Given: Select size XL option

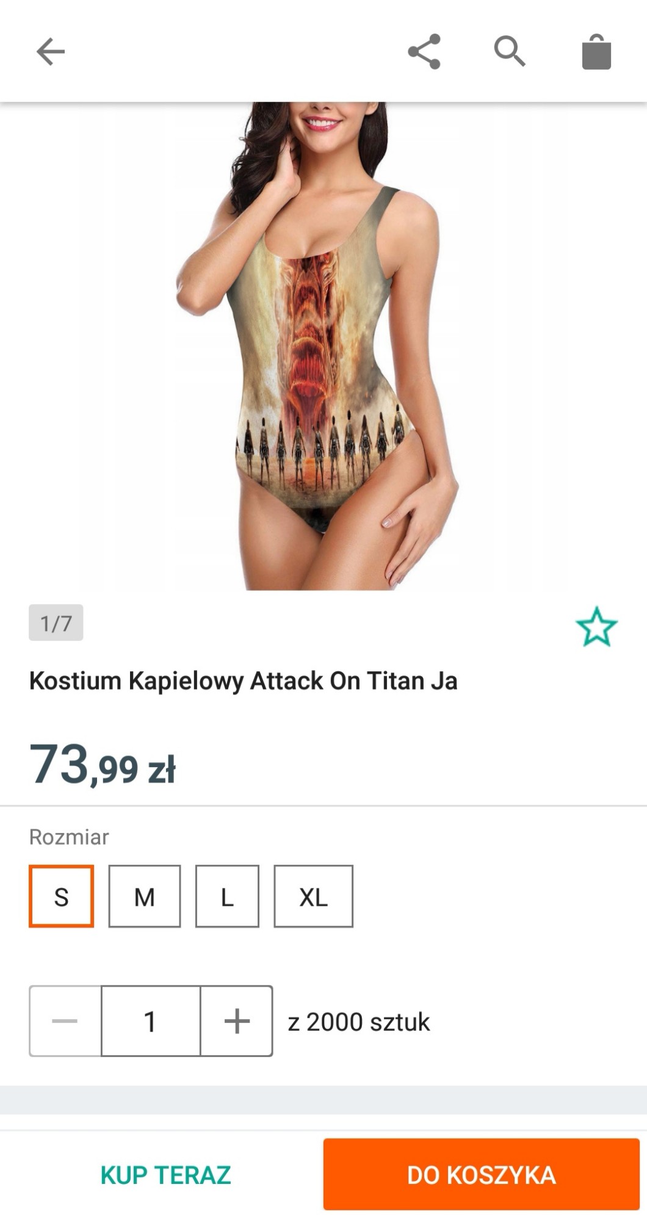Looking at the screenshot, I should click(x=314, y=896).
